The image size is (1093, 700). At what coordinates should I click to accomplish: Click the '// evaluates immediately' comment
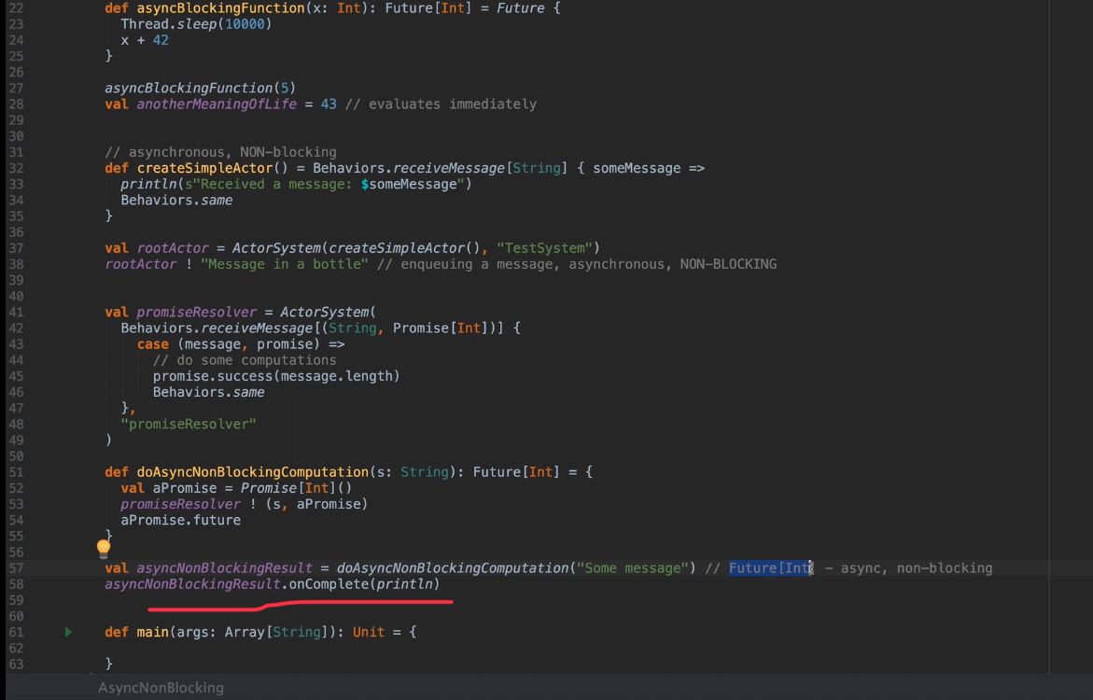coord(441,105)
